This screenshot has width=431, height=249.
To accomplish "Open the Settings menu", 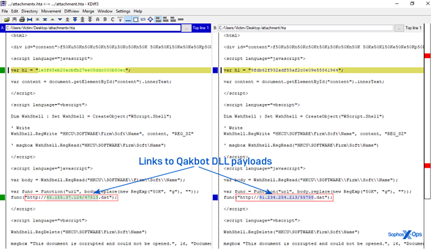I will 123,11.
